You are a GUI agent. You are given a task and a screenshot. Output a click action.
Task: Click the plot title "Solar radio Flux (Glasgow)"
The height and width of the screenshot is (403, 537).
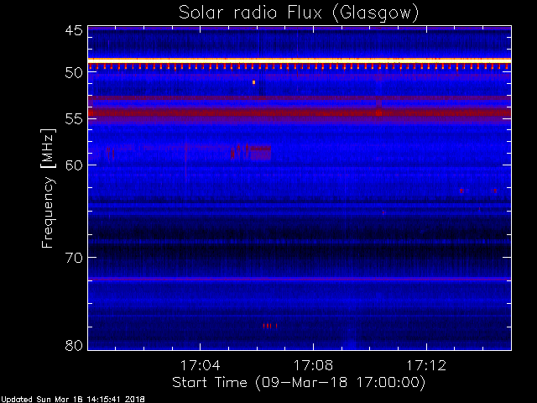[299, 13]
